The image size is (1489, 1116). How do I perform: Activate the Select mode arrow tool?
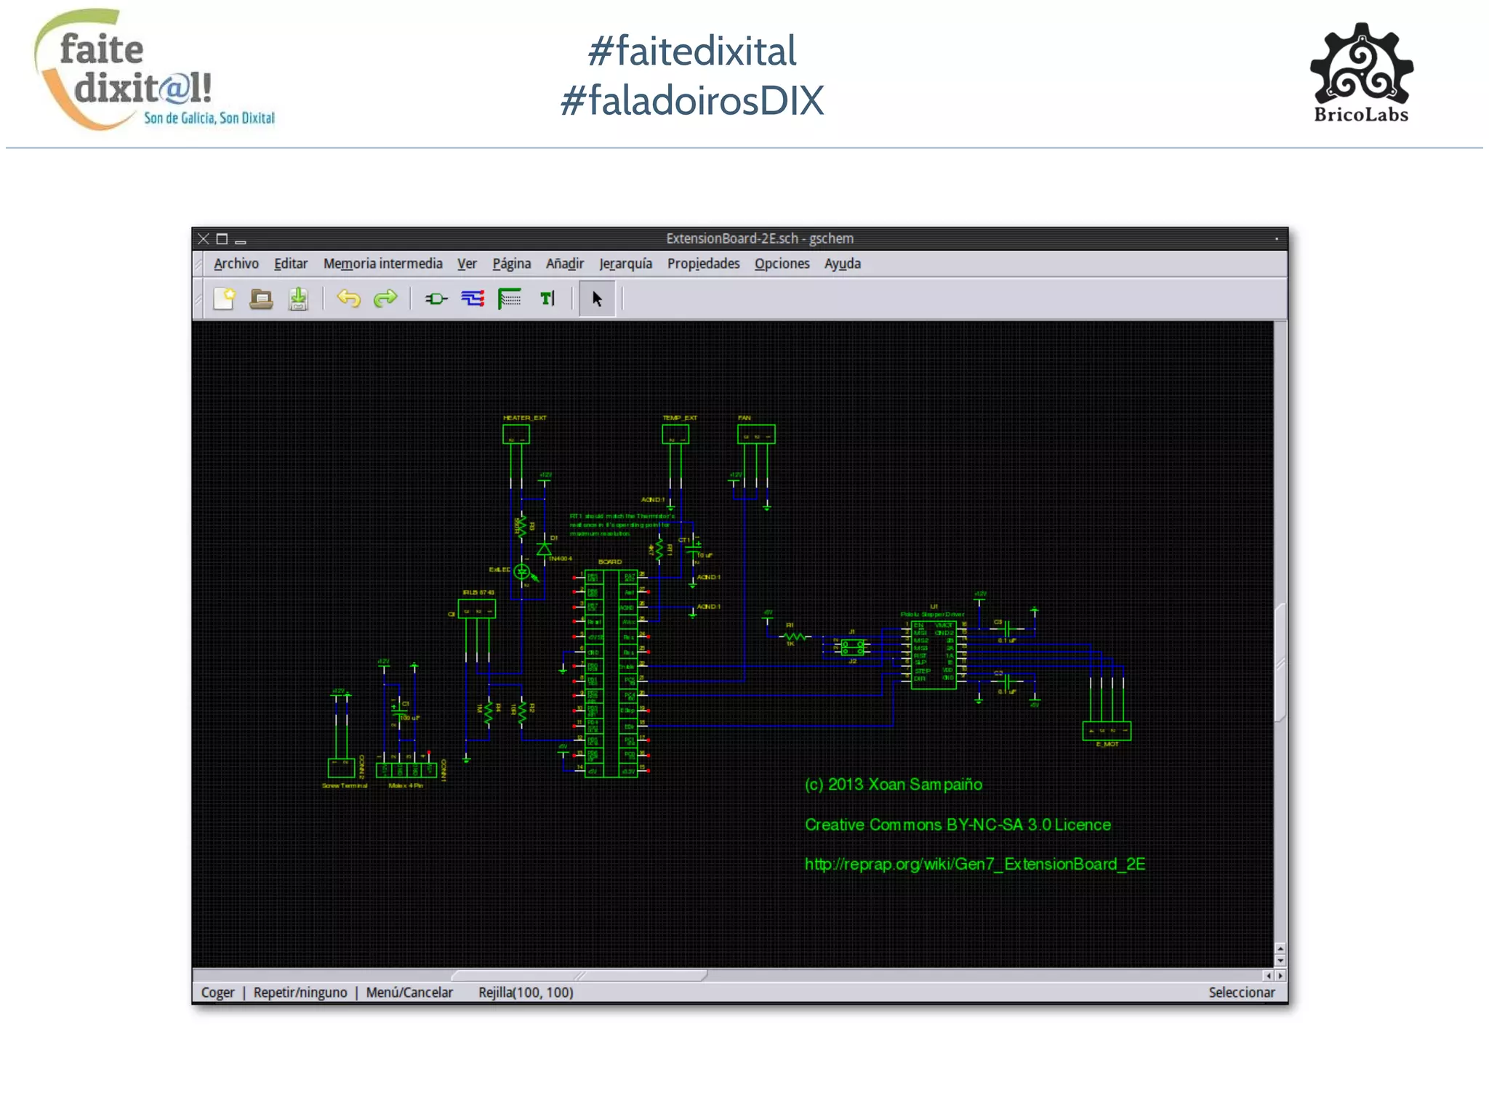[597, 299]
